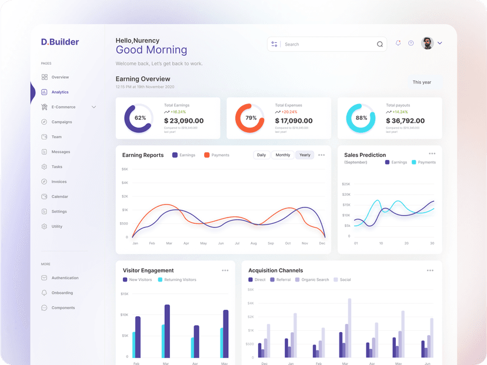Switch Earning Reports to Daily view
Screen dimensions: 487x365
pyautogui.click(x=261, y=155)
